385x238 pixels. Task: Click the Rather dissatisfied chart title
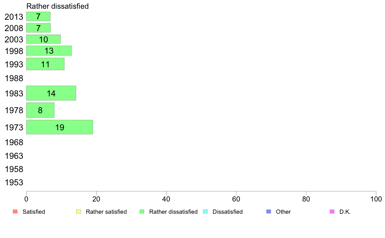coord(57,6)
